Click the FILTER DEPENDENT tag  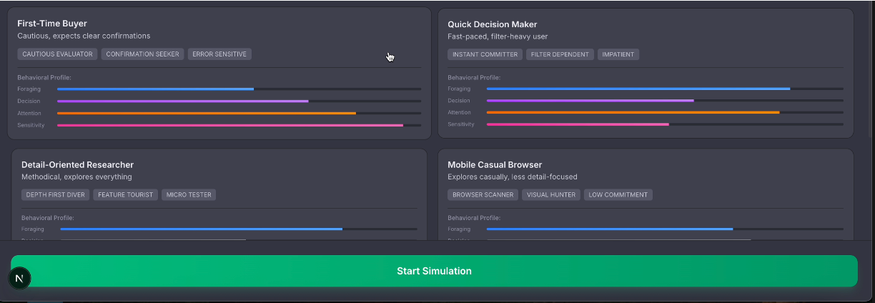pyautogui.click(x=560, y=54)
